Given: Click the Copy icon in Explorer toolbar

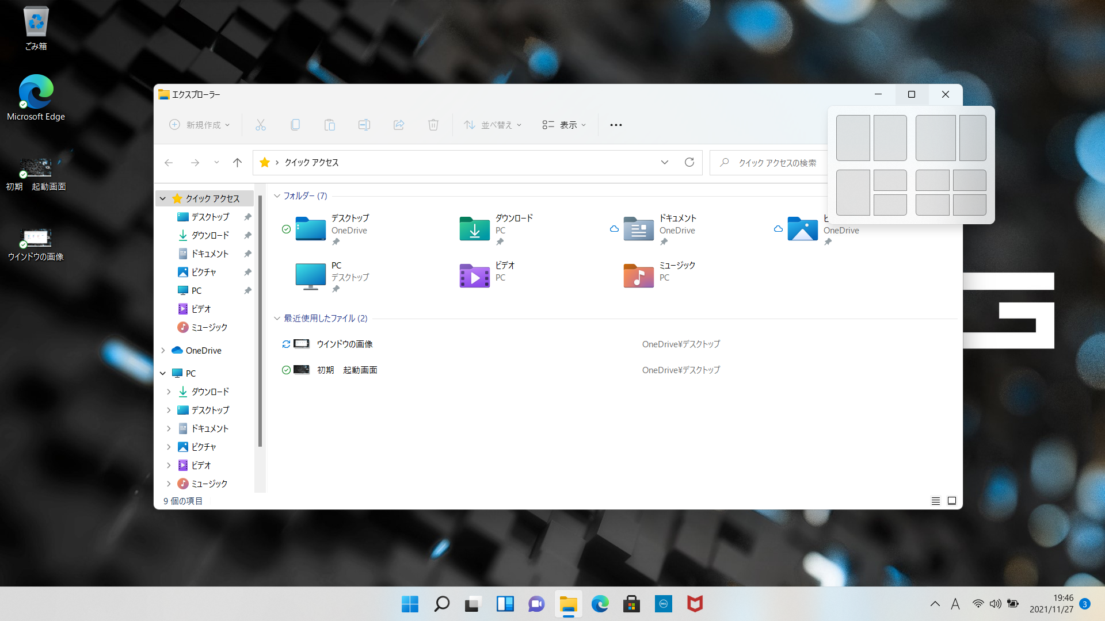Looking at the screenshot, I should point(295,125).
